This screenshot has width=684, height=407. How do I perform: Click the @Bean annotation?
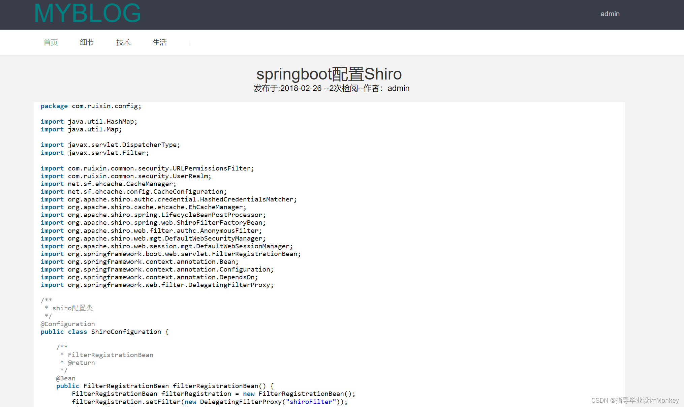pyautogui.click(x=66, y=378)
